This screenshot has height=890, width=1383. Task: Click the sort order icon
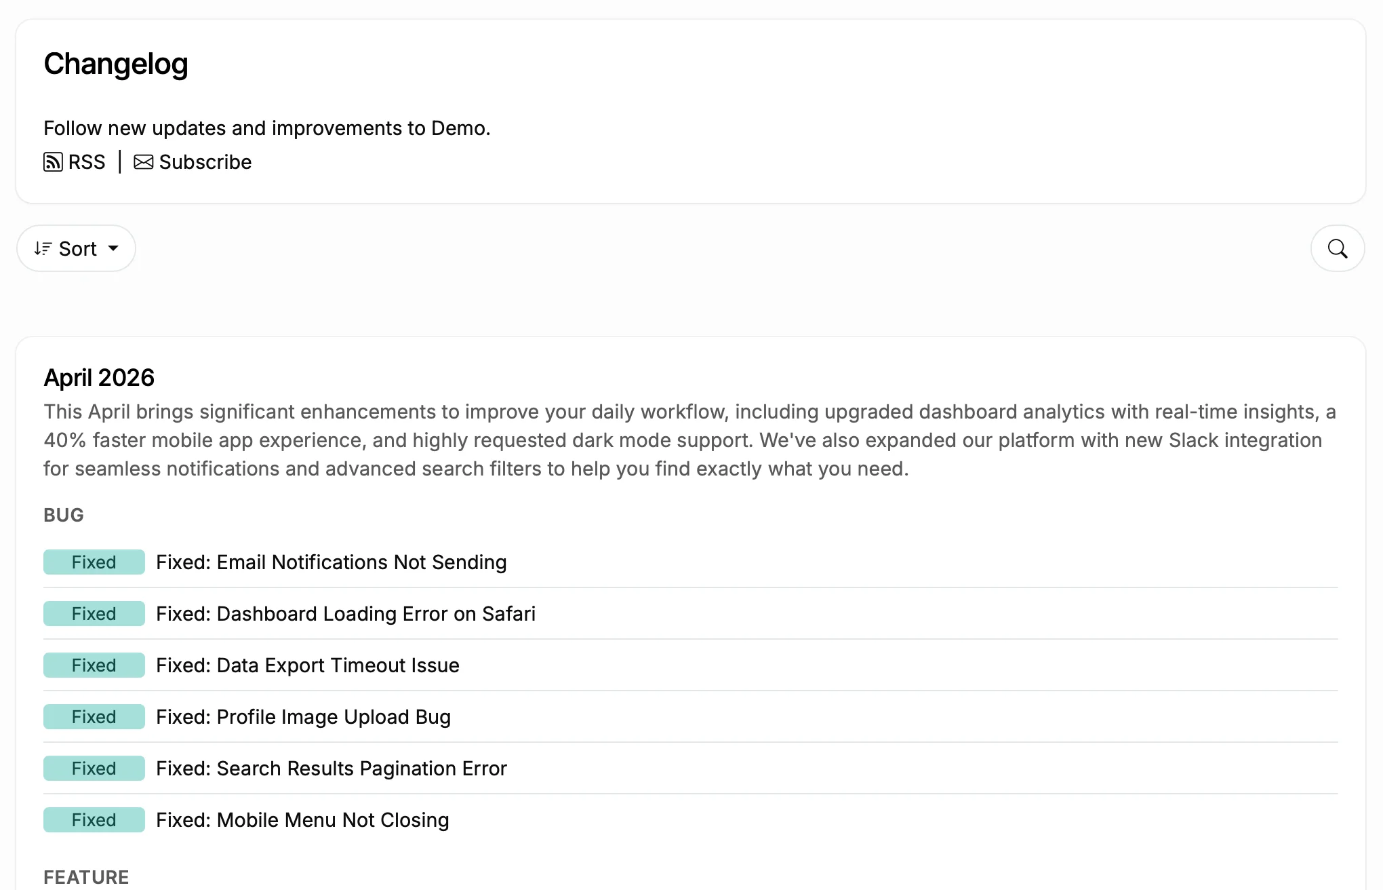point(43,249)
